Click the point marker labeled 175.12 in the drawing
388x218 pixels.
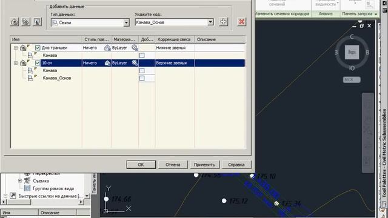[x=224, y=200]
